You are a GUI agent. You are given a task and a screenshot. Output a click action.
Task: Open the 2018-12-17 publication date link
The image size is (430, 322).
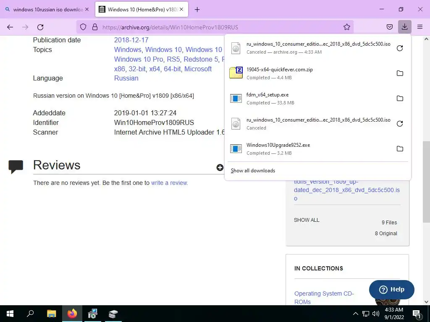(131, 40)
